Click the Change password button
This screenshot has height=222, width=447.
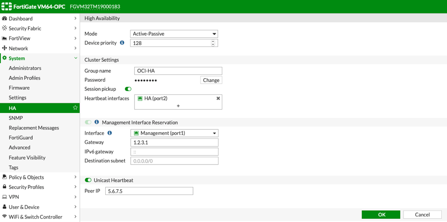click(x=211, y=80)
